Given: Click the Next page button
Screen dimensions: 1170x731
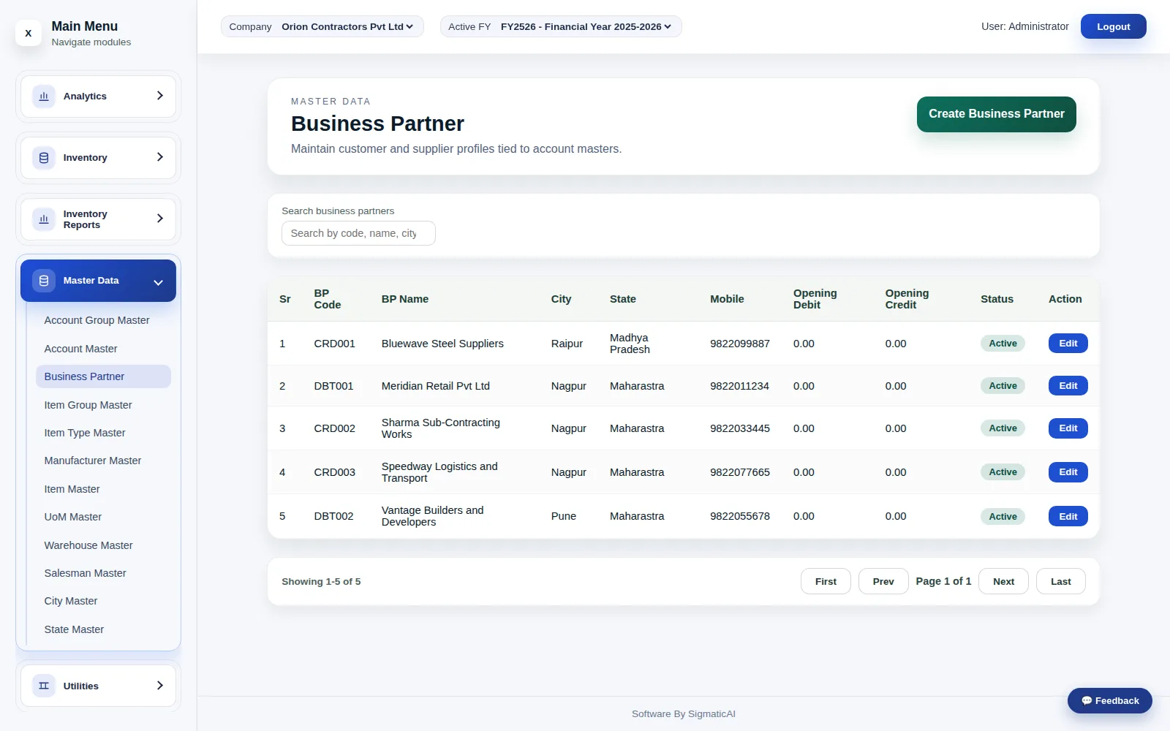Looking at the screenshot, I should coord(1003,582).
